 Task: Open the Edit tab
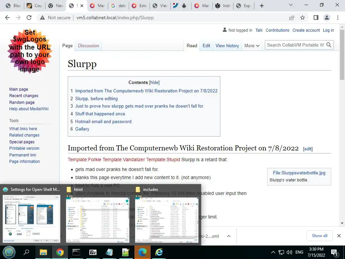(207, 46)
